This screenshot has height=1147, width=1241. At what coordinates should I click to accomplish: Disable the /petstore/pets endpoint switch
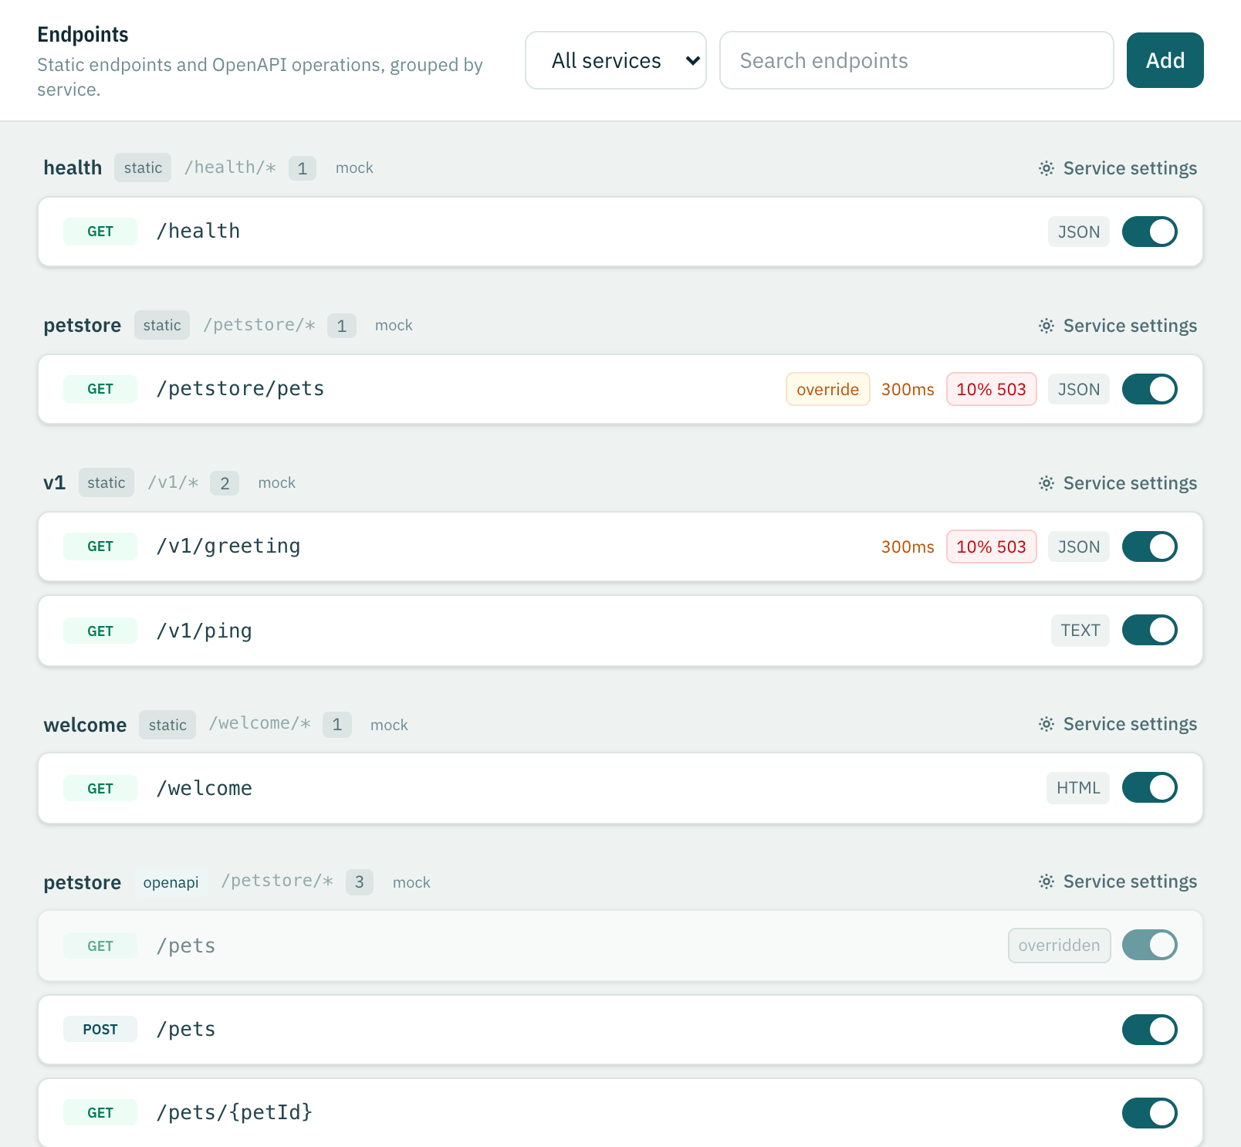click(1149, 389)
